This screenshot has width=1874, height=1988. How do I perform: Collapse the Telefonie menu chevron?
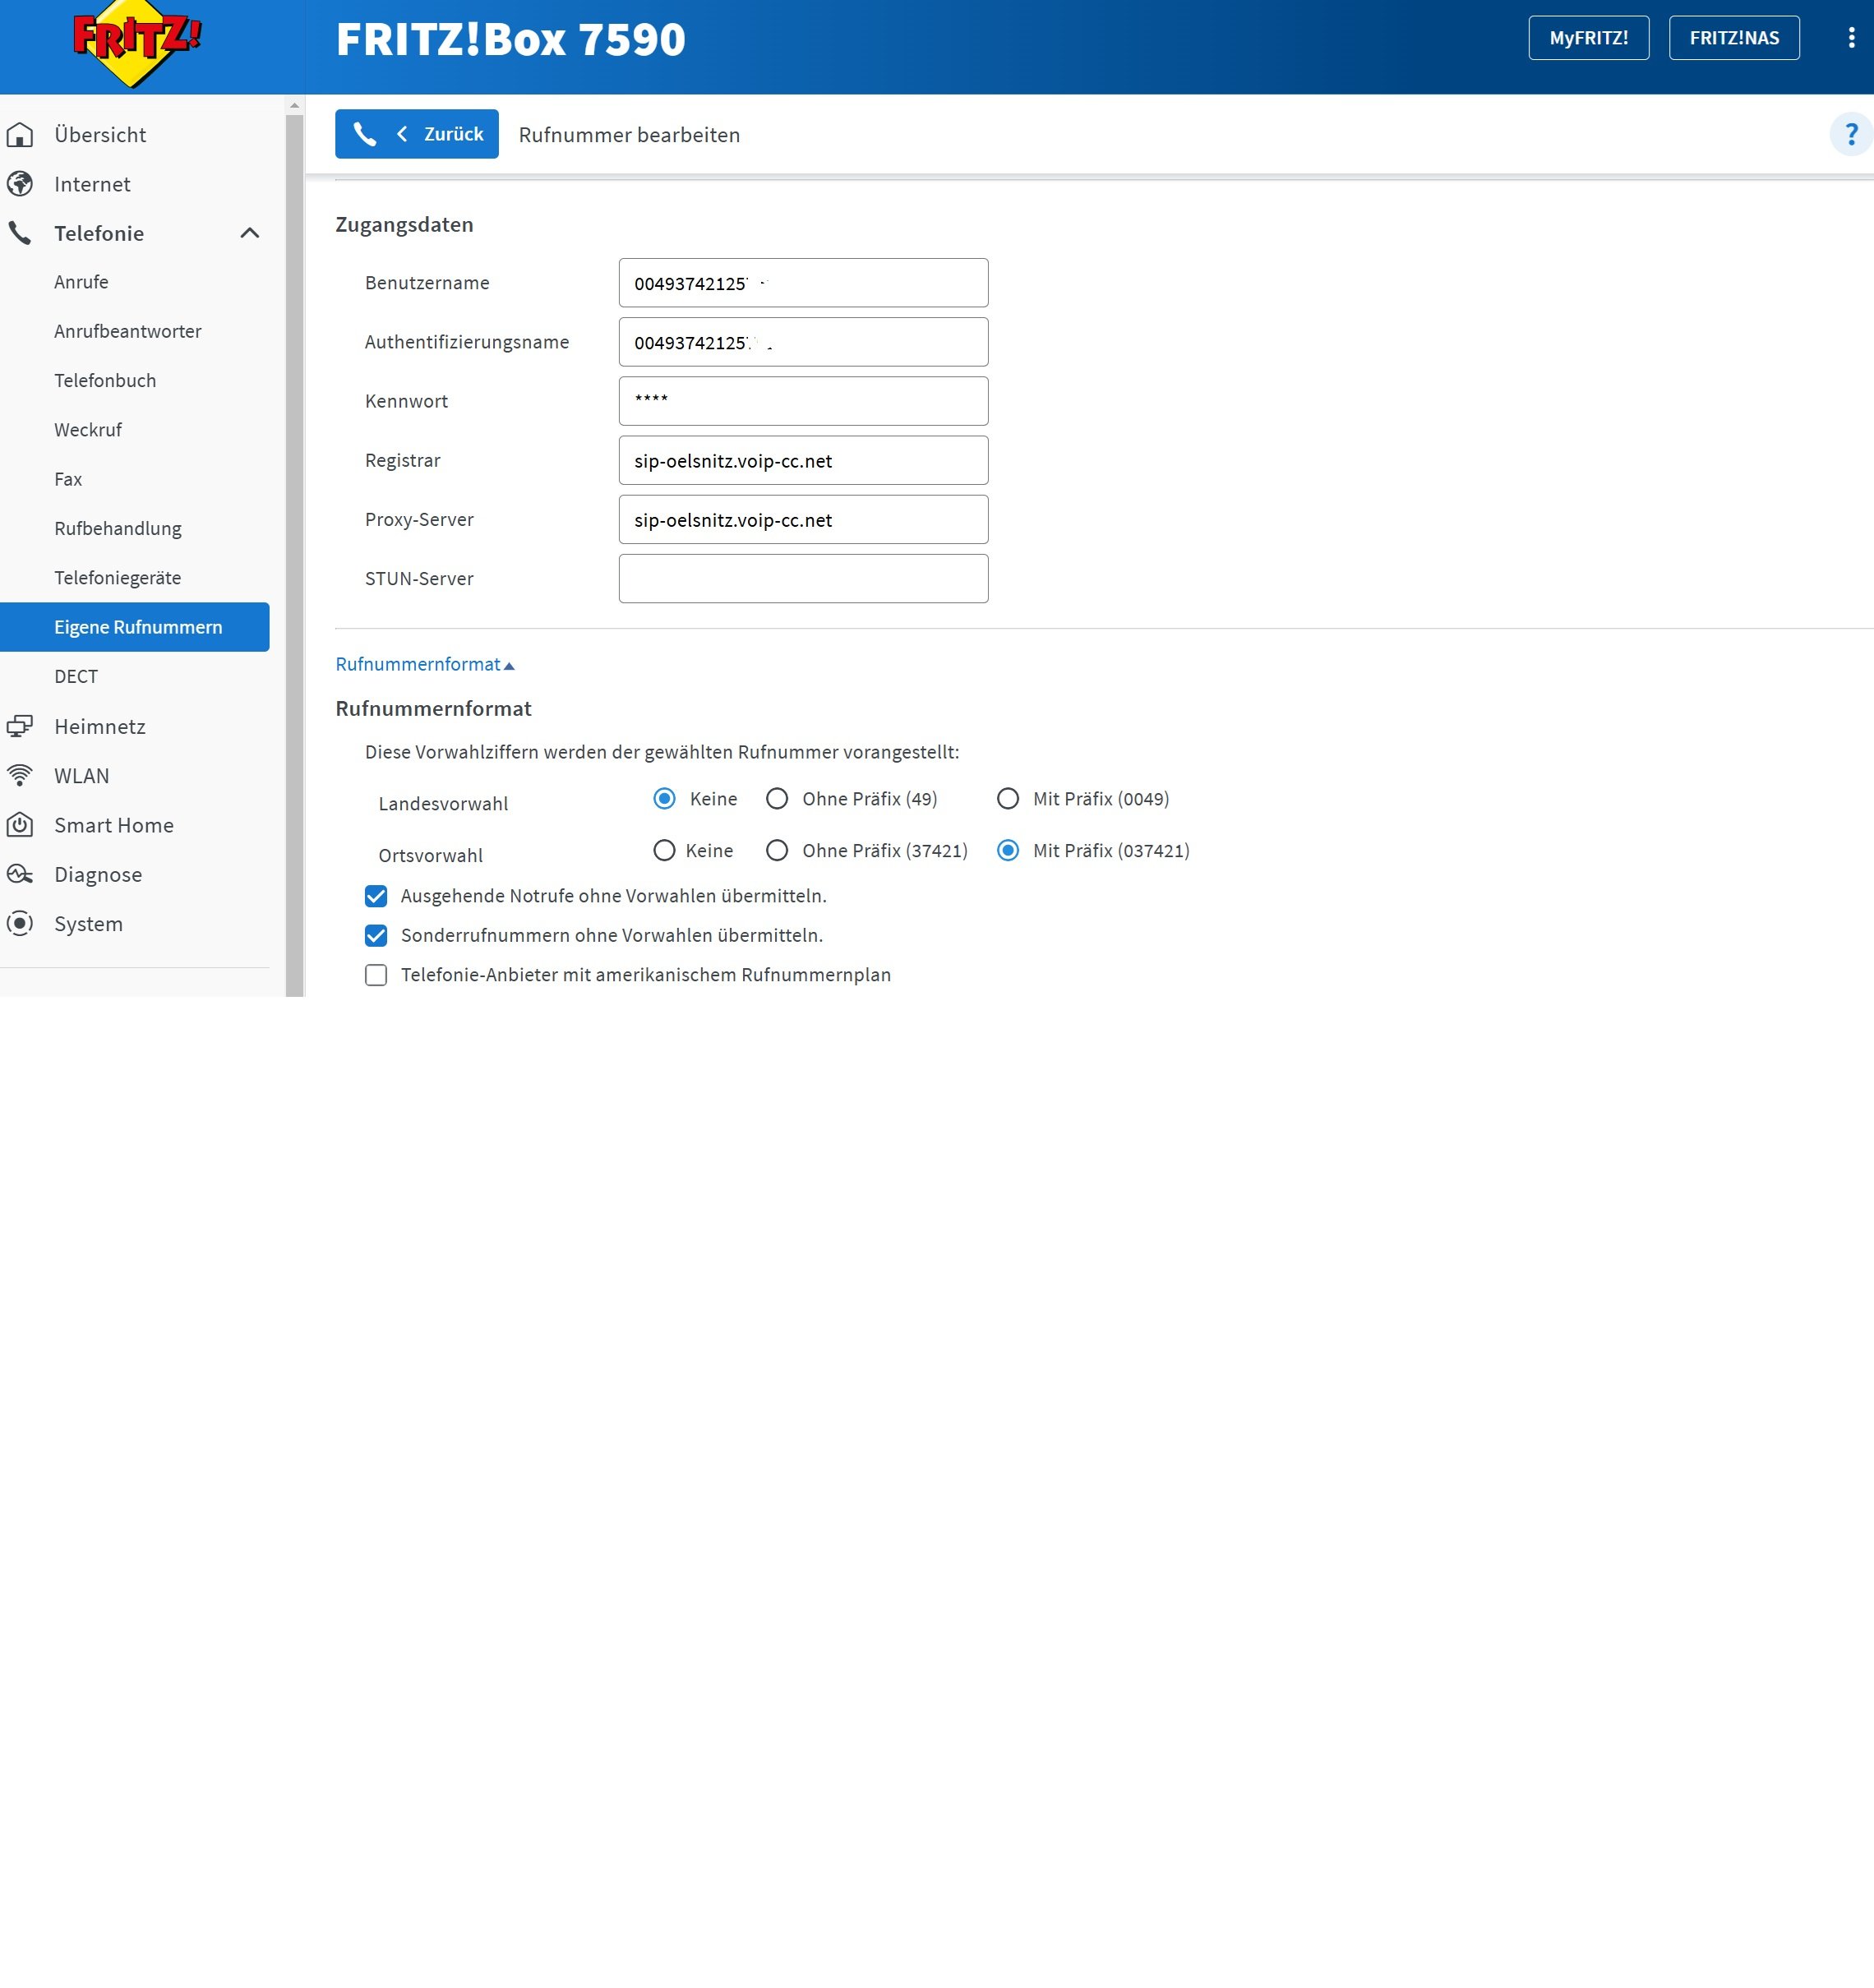[x=250, y=233]
